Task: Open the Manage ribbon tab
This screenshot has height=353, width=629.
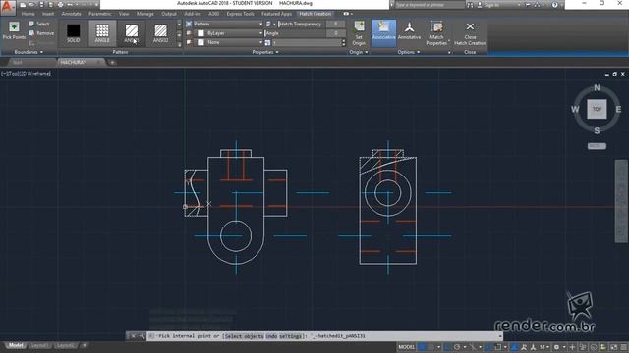Action: (145, 14)
